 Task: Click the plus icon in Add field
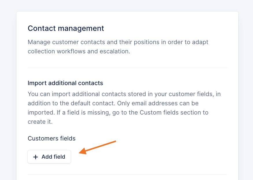(36, 157)
